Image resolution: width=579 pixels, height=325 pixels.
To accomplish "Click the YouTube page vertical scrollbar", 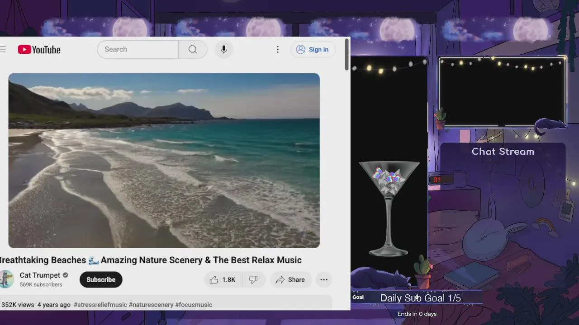I will pyautogui.click(x=347, y=54).
